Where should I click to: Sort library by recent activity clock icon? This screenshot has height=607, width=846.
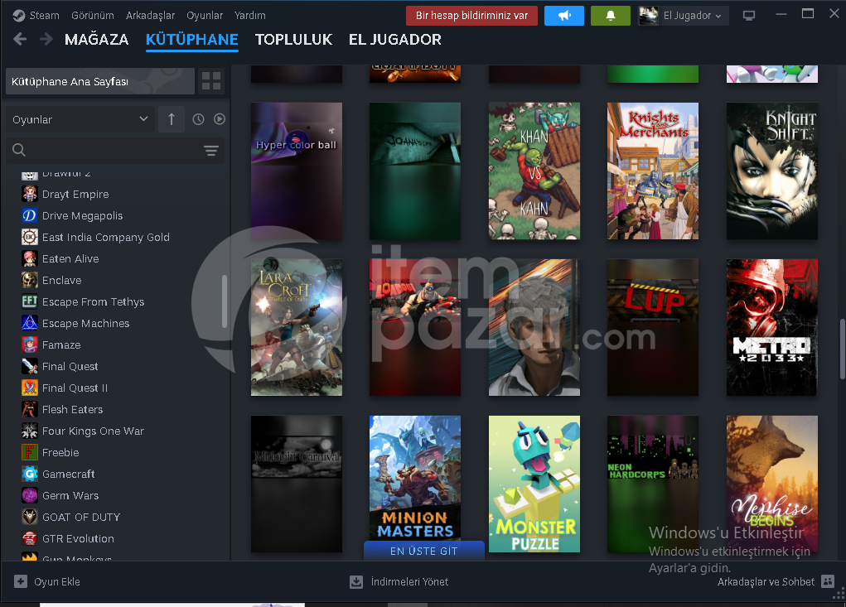coord(199,119)
